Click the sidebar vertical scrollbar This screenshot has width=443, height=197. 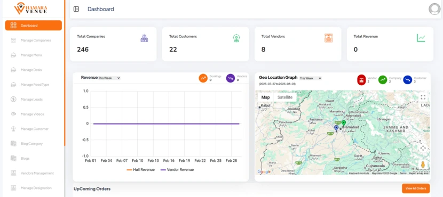pos(65,73)
